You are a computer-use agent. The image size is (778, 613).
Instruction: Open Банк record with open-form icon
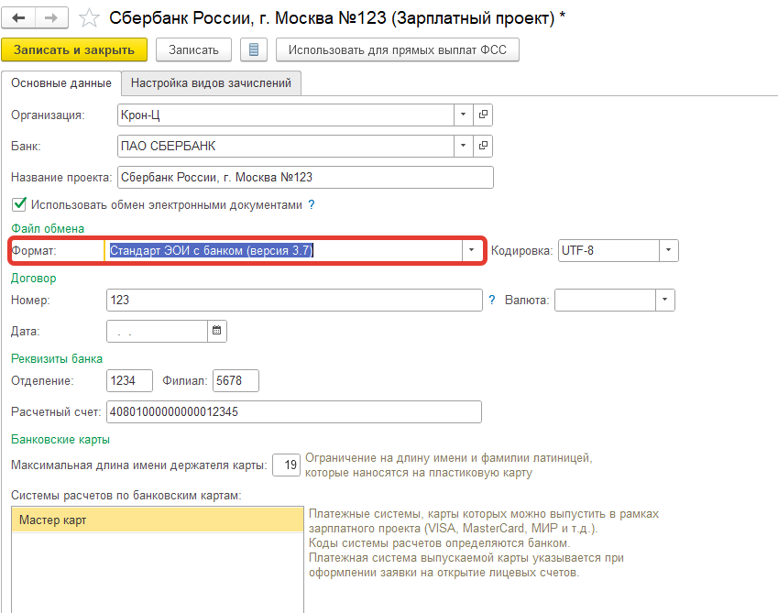pyautogui.click(x=483, y=146)
